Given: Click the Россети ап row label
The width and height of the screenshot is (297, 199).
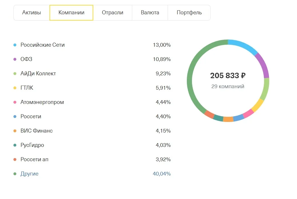Looking at the screenshot, I should pyautogui.click(x=34, y=159).
